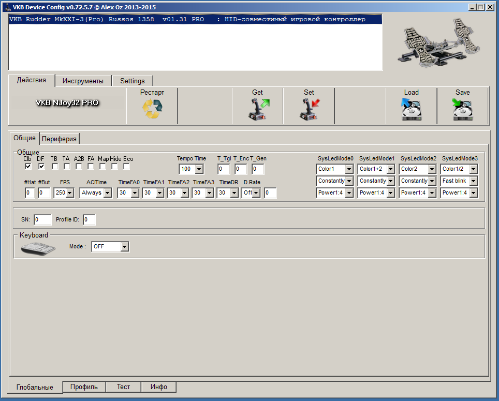The image size is (499, 401).
Task: Switch to the Действия tab
Action: point(32,80)
